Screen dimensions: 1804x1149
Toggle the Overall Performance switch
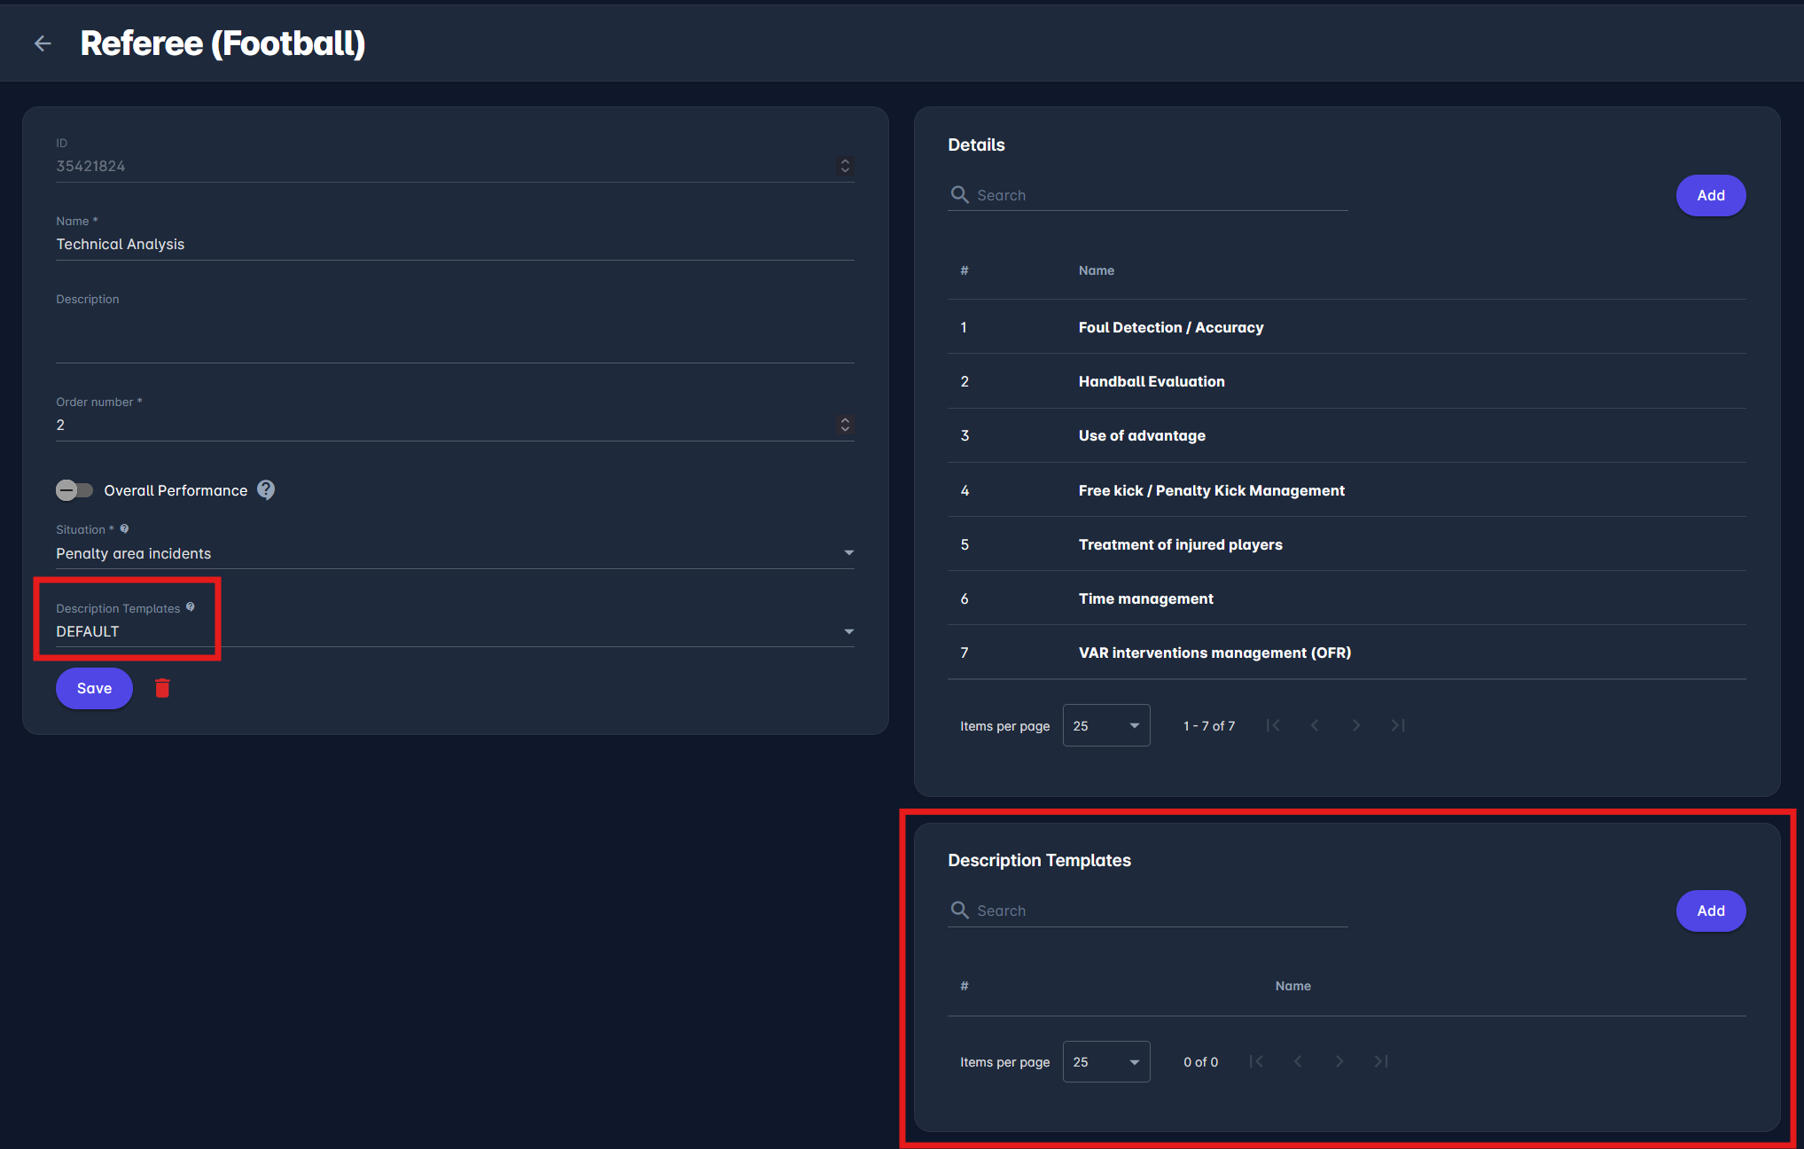74,490
